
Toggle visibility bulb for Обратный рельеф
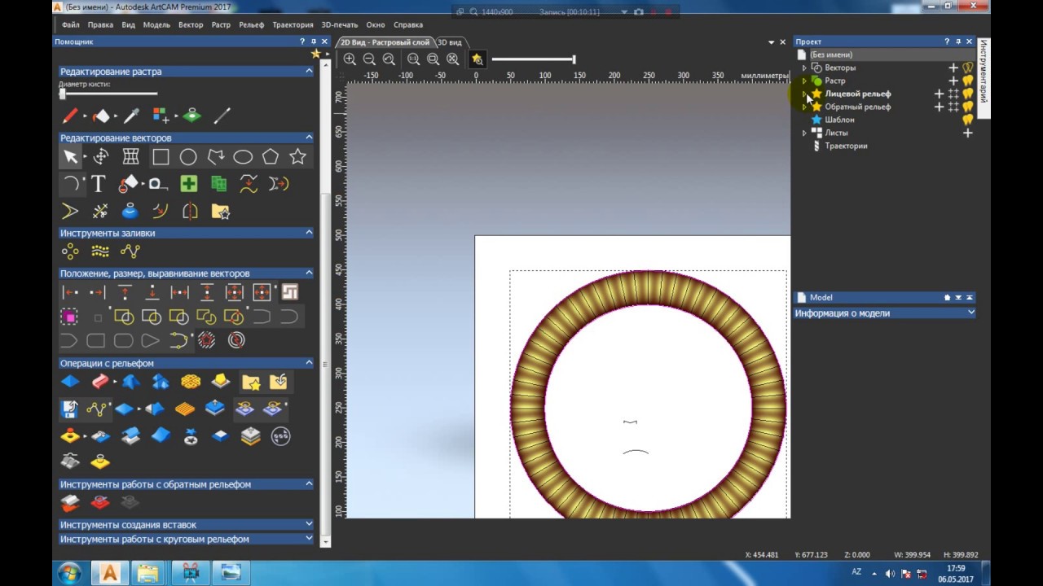click(x=968, y=107)
